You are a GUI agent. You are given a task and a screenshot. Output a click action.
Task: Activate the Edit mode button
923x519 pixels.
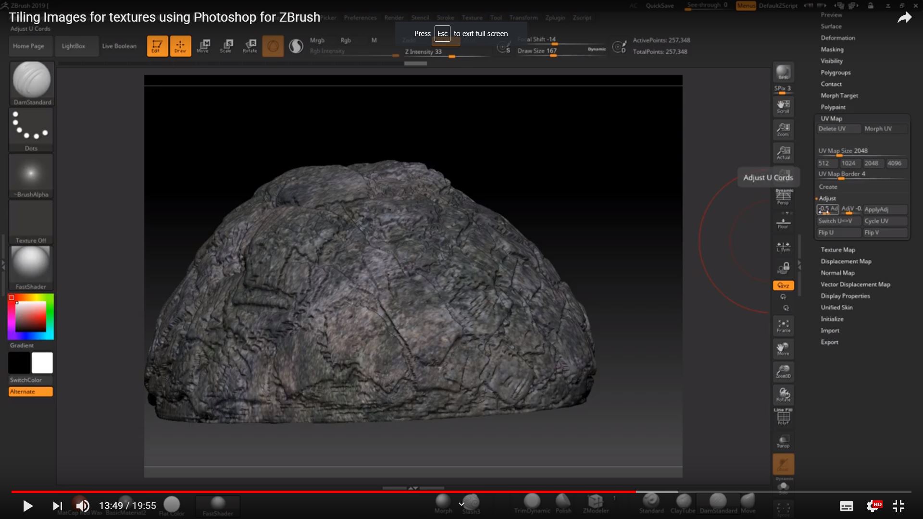click(157, 46)
